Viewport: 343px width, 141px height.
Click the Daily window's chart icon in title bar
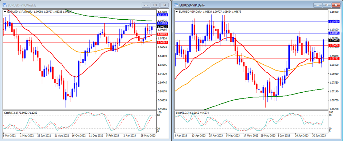[x=176, y=5]
